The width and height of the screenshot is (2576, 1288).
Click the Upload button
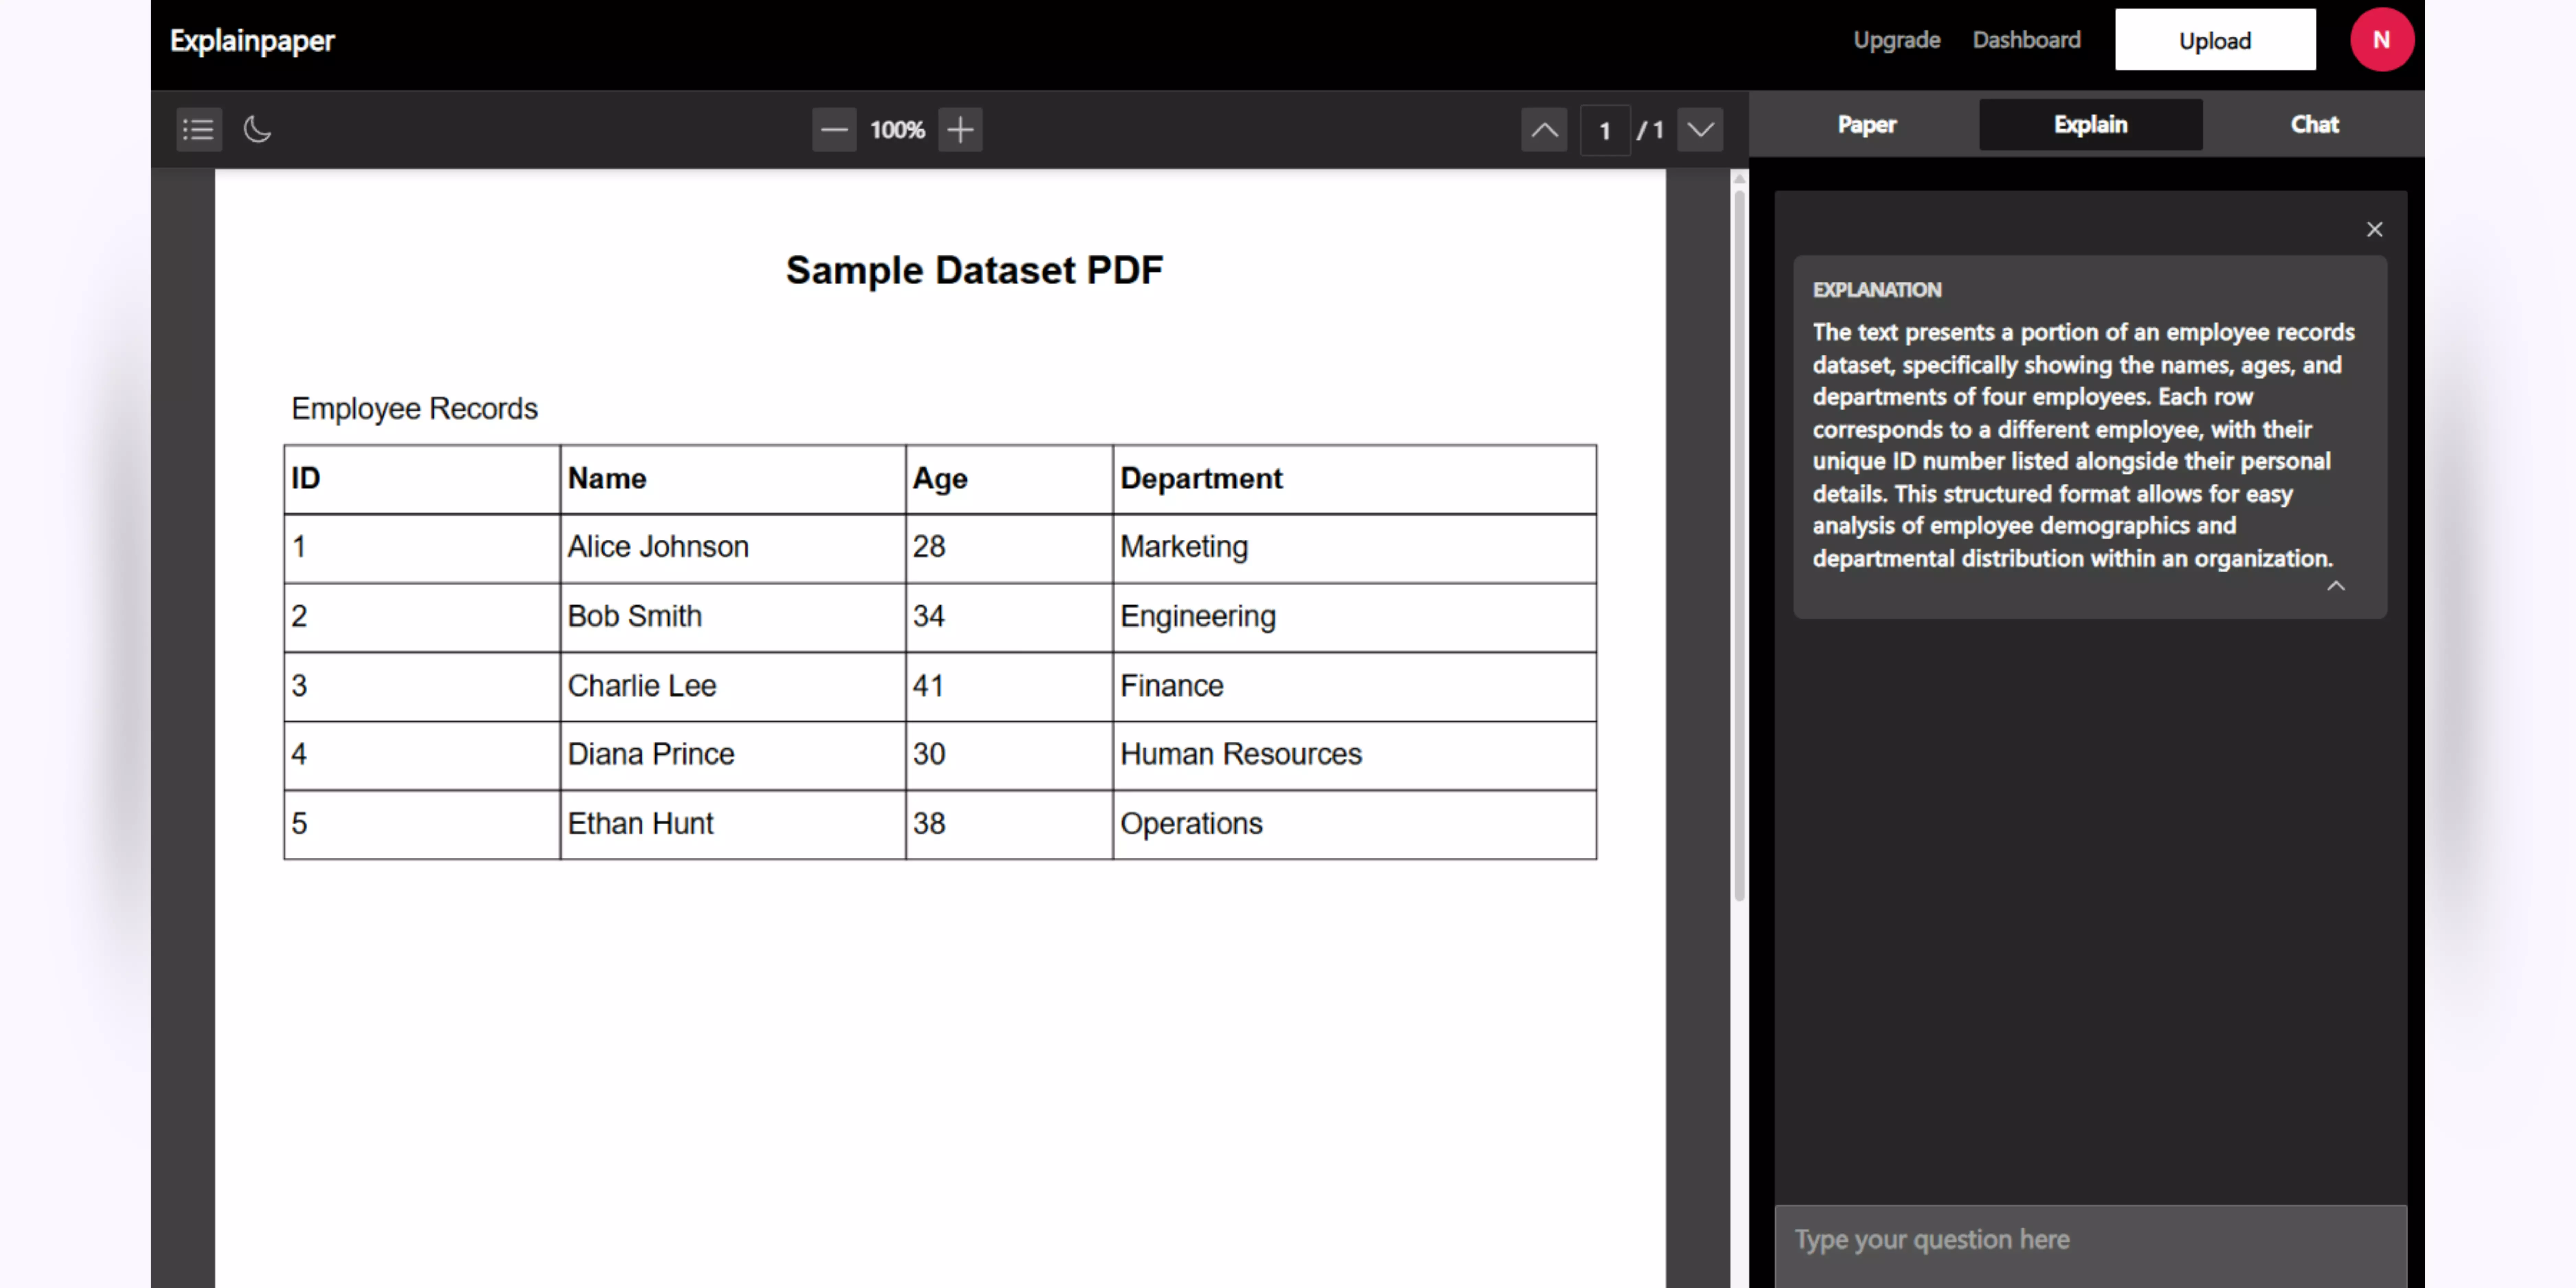[x=2215, y=39]
